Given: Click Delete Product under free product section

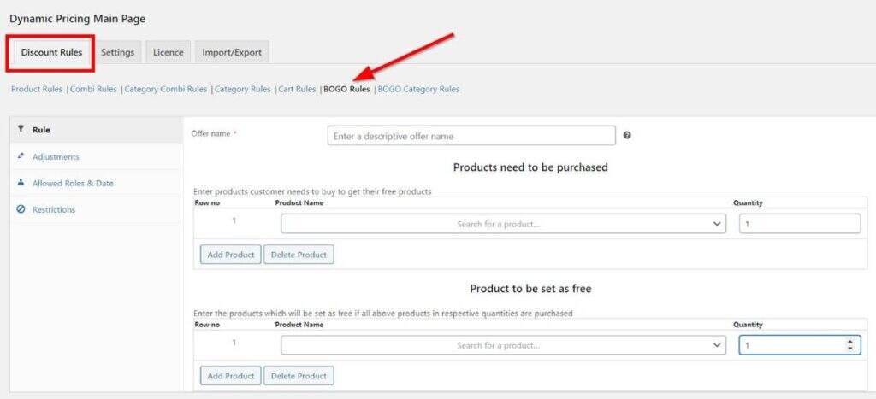Looking at the screenshot, I should (x=299, y=376).
